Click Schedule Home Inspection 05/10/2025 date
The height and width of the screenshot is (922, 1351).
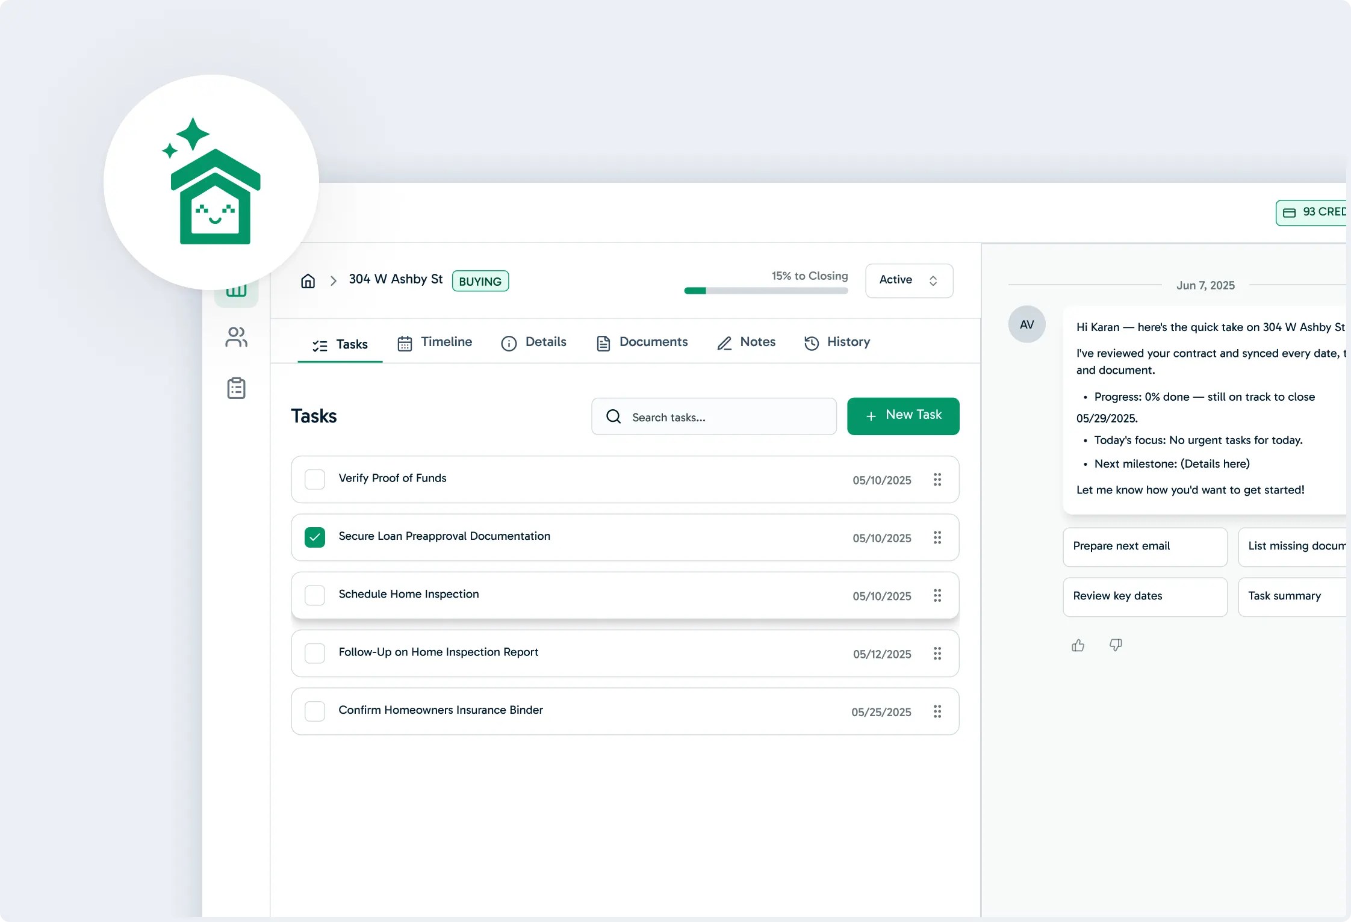(x=882, y=596)
